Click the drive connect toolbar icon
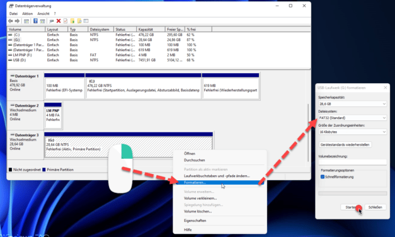 click(52, 21)
